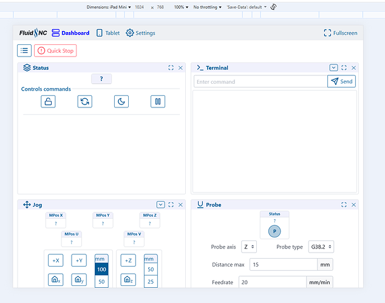Click the Quick Stop button
The height and width of the screenshot is (303, 385).
coord(55,50)
